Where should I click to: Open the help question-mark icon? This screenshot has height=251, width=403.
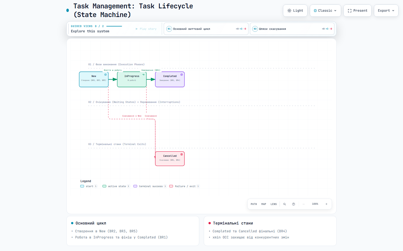tap(294, 204)
